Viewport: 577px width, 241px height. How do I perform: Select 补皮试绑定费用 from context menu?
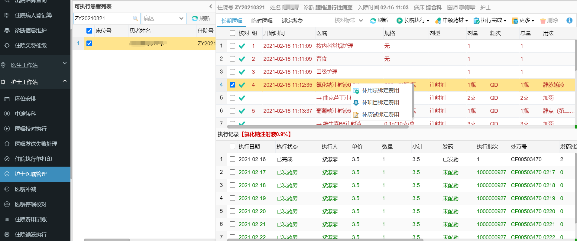[381, 115]
